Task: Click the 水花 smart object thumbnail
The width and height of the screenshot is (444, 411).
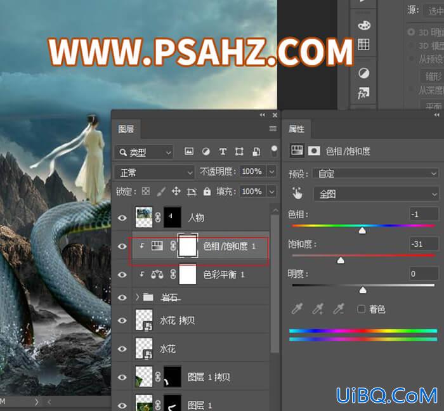Action: coord(144,348)
